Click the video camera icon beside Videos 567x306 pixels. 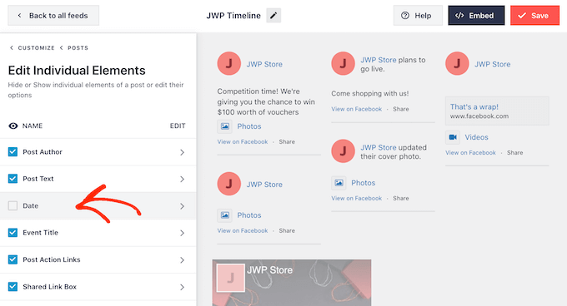453,137
